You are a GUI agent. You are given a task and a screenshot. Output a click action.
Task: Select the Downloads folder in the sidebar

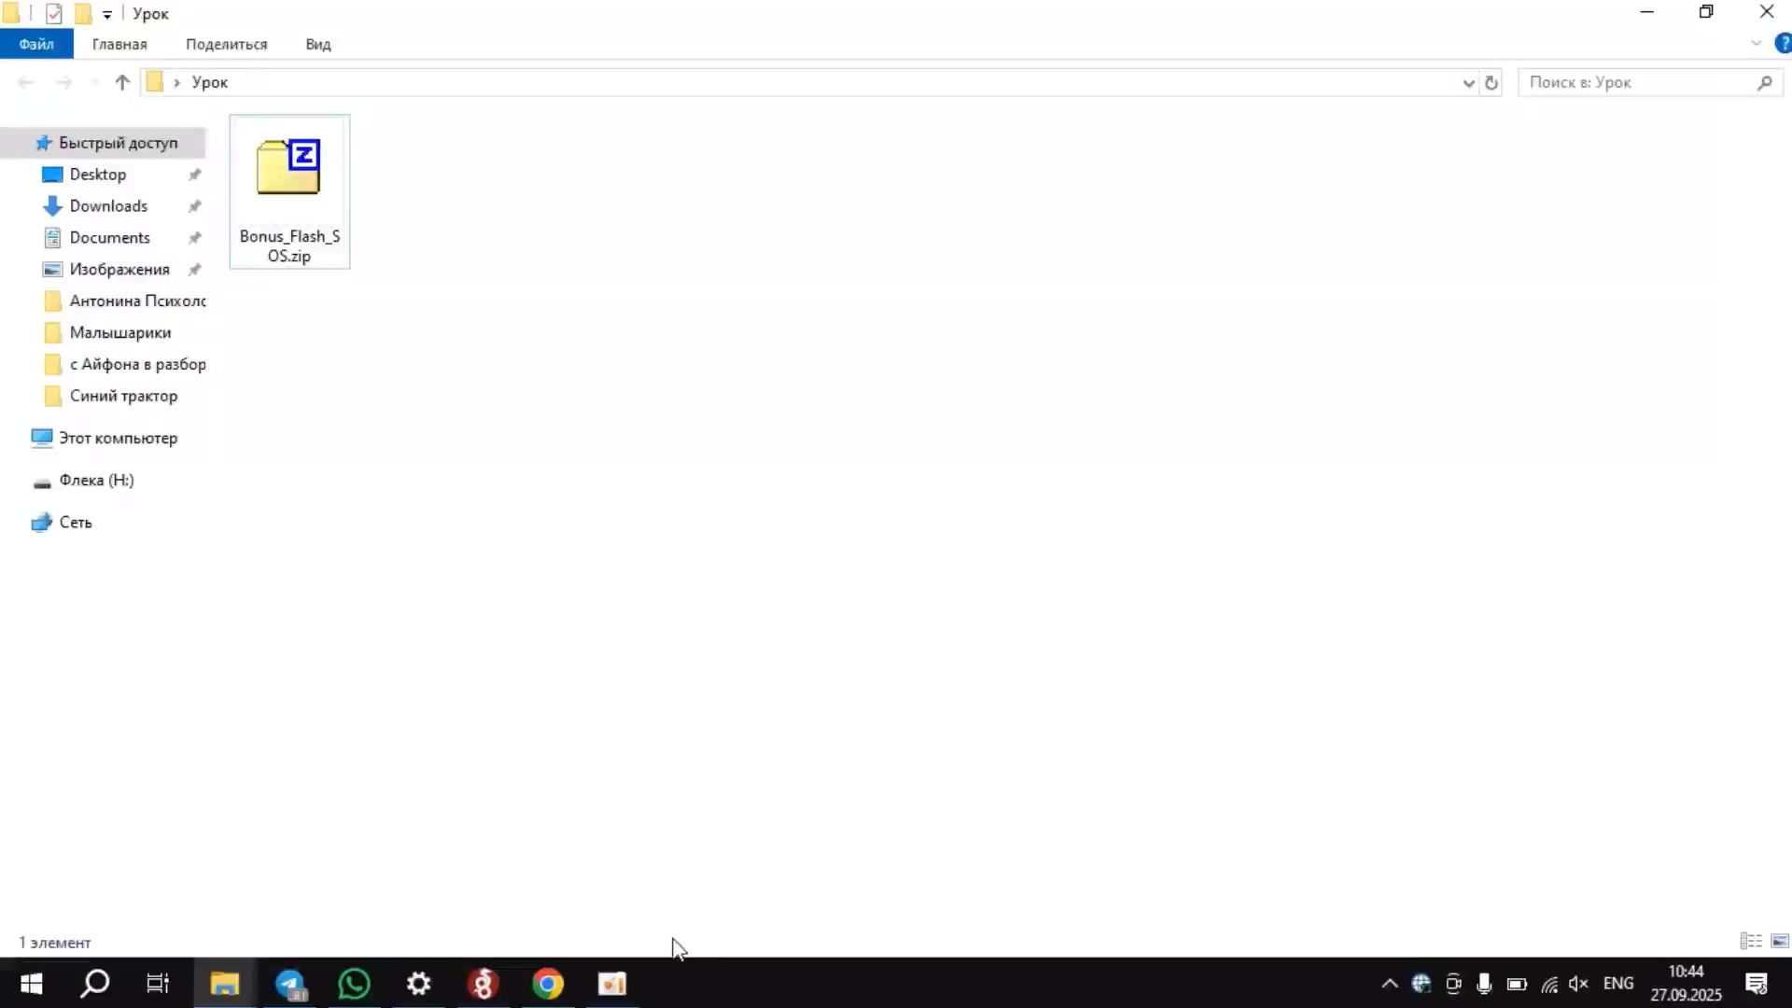tap(108, 206)
